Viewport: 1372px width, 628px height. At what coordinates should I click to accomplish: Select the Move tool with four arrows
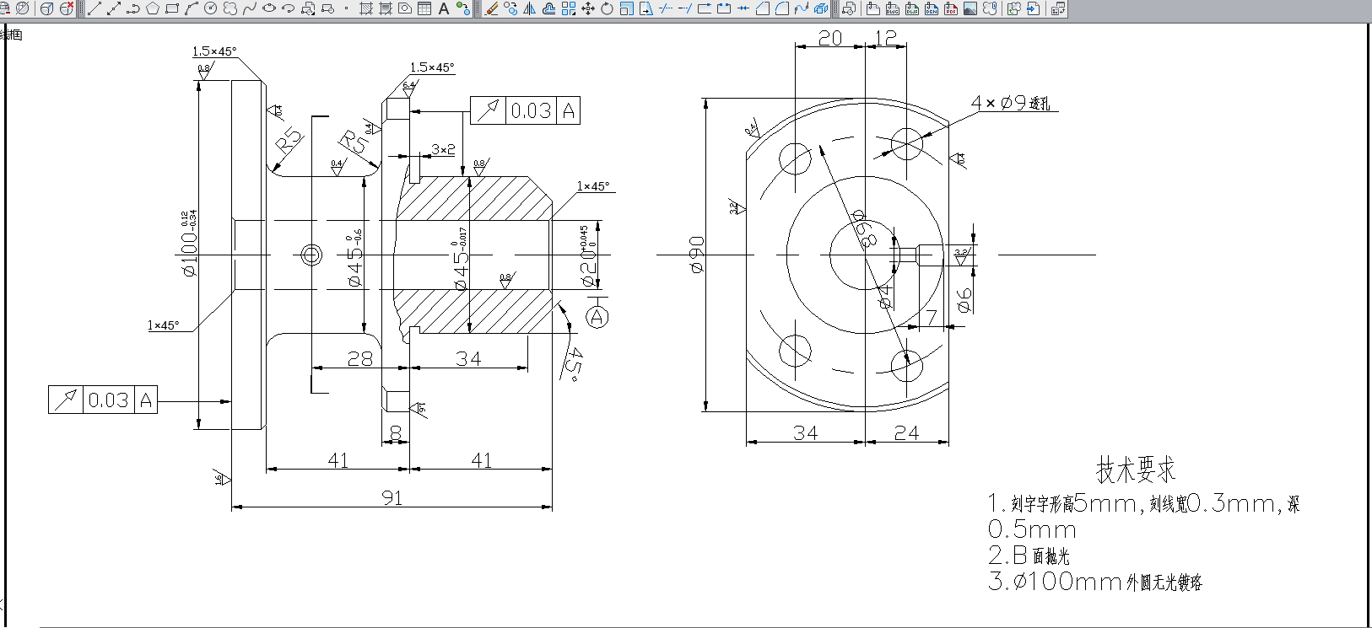(588, 8)
